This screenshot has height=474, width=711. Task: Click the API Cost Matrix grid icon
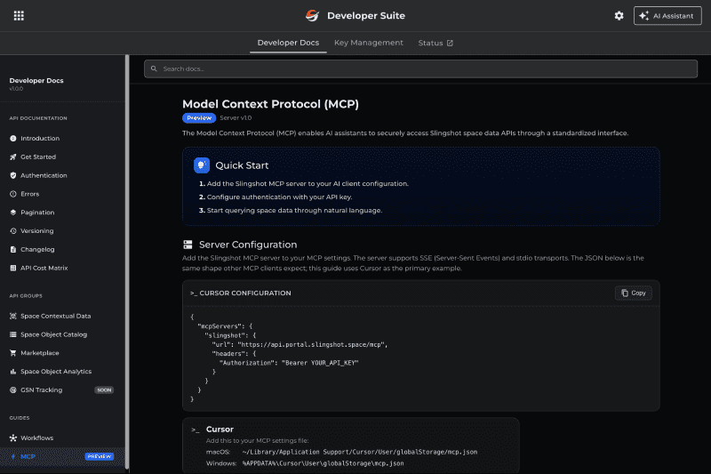click(x=13, y=268)
